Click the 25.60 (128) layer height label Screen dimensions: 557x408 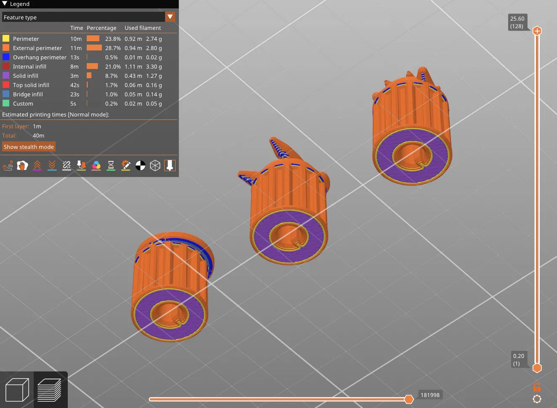517,22
